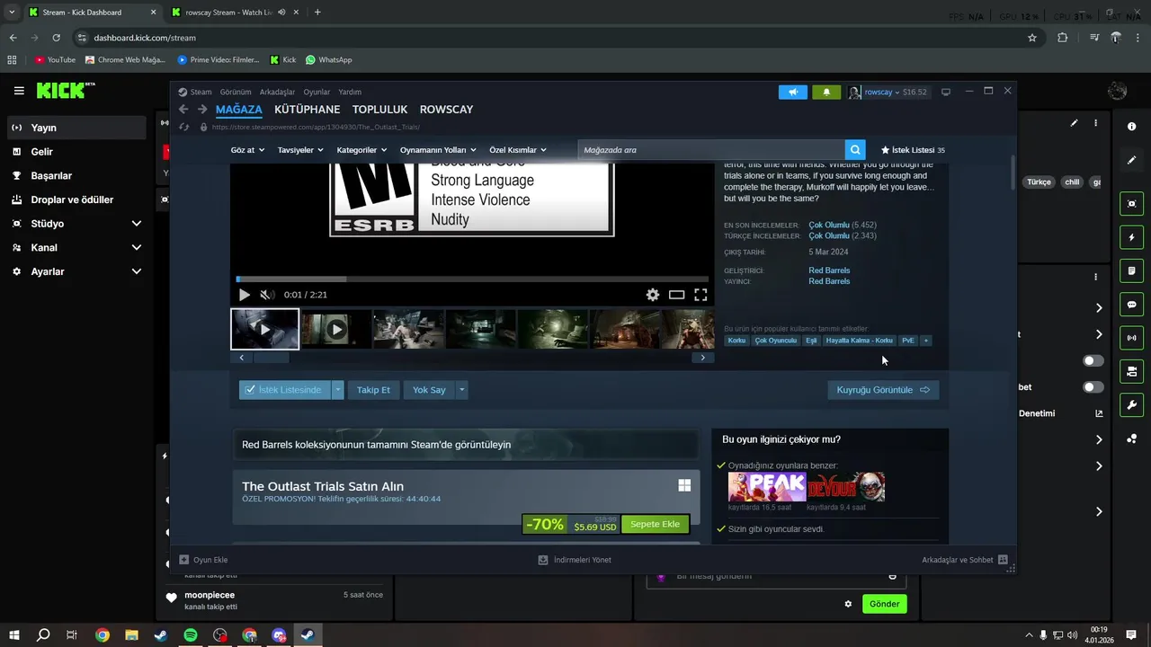Click the Steam back navigation arrow
Screen dimensions: 1151x647
point(183,110)
